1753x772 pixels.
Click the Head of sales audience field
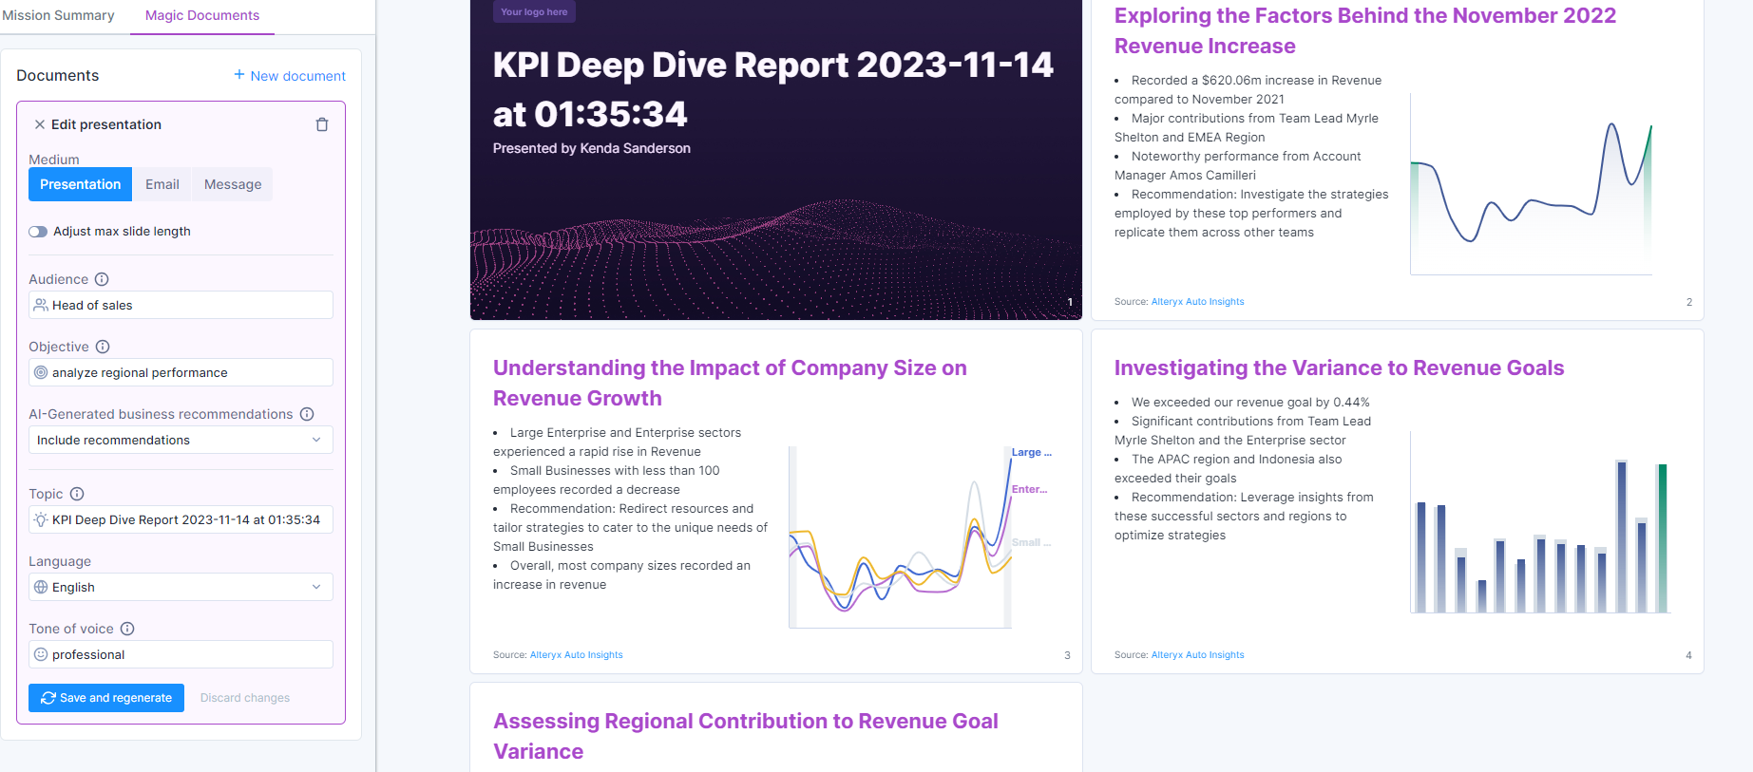181,305
